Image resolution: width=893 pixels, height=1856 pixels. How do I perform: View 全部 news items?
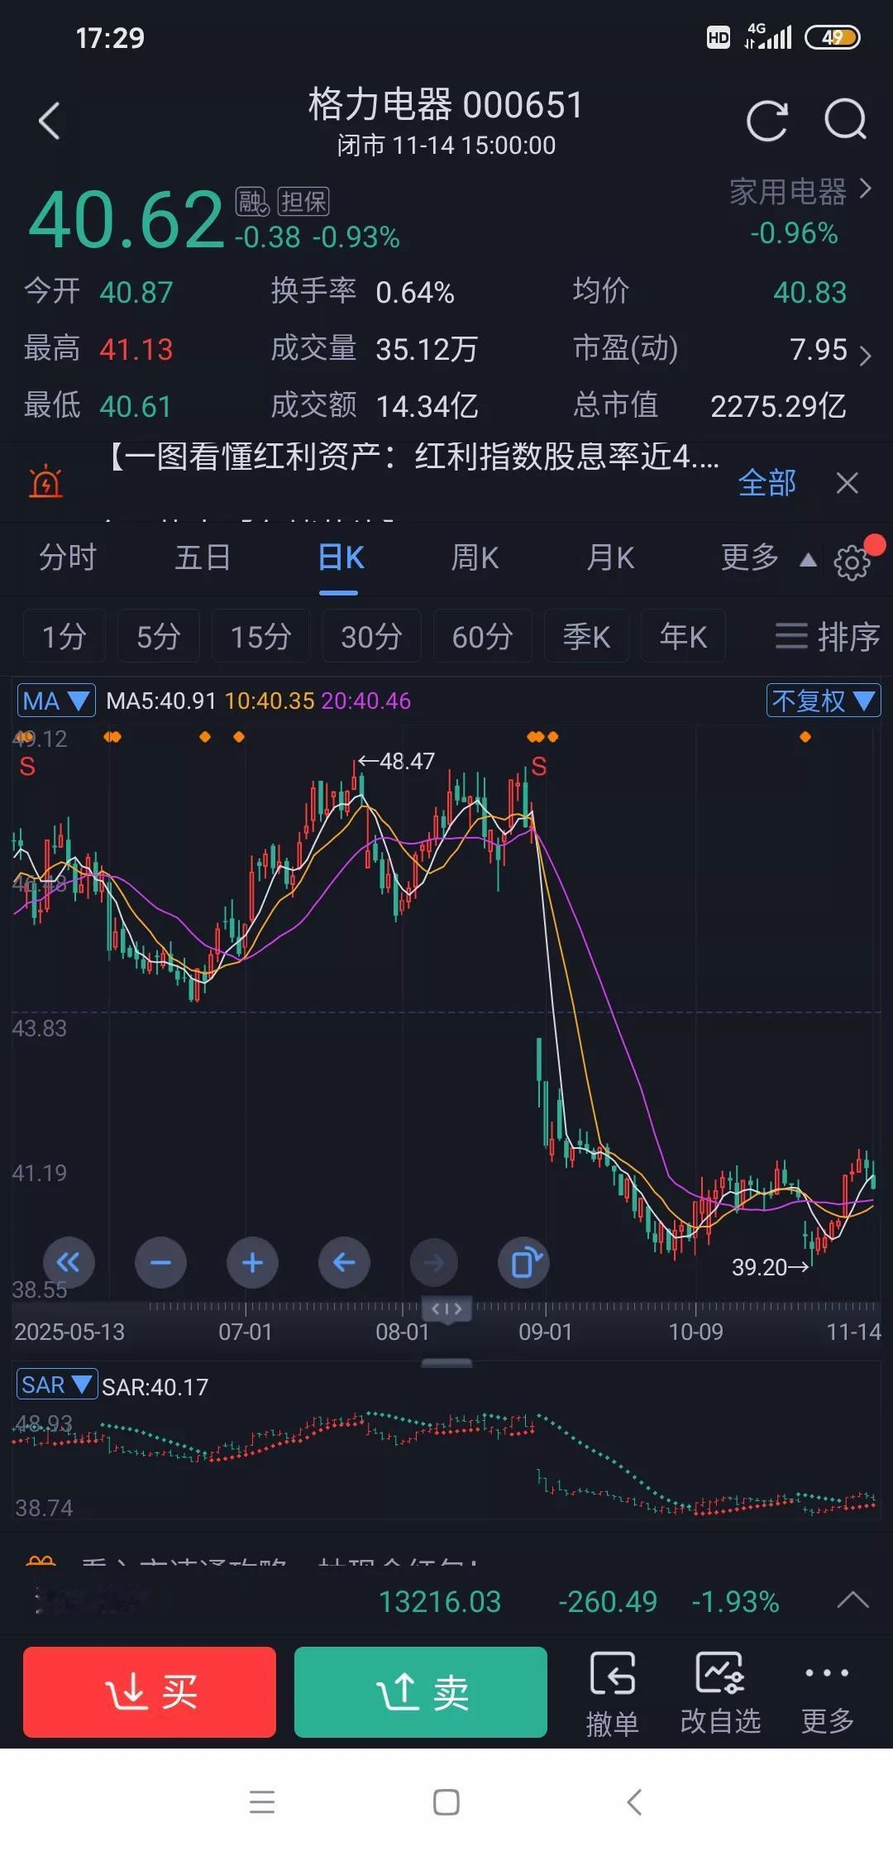tap(766, 482)
